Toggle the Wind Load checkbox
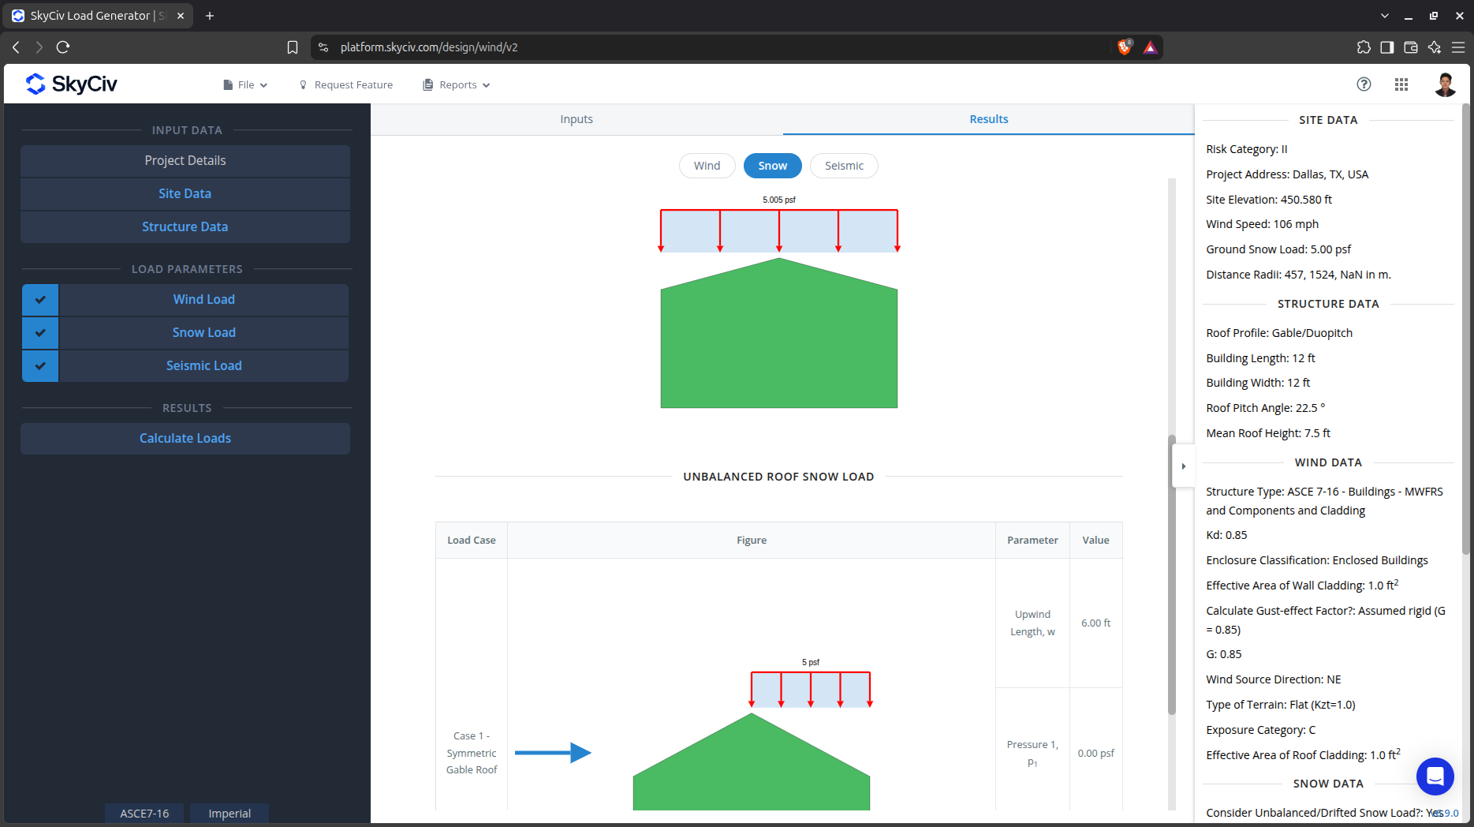 40,300
